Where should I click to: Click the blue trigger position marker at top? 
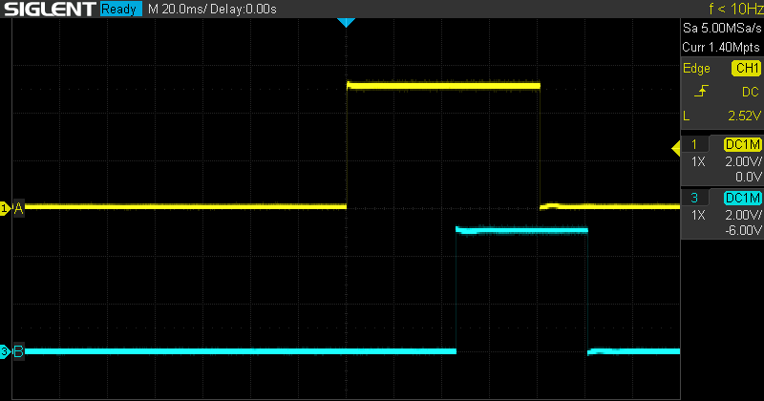point(347,22)
